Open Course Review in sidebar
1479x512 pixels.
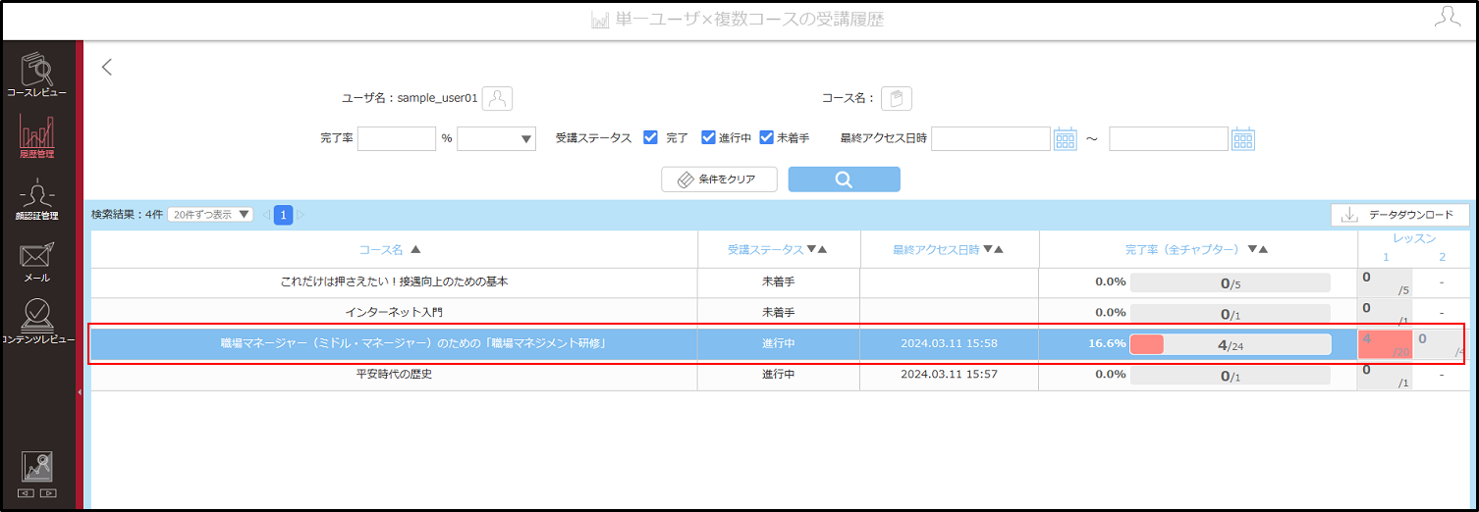click(37, 75)
